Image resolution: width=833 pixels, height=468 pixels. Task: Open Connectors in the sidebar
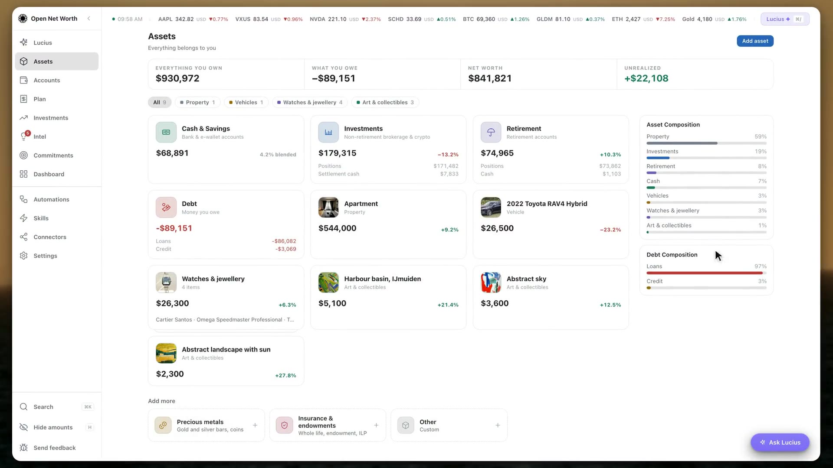[x=56, y=237]
